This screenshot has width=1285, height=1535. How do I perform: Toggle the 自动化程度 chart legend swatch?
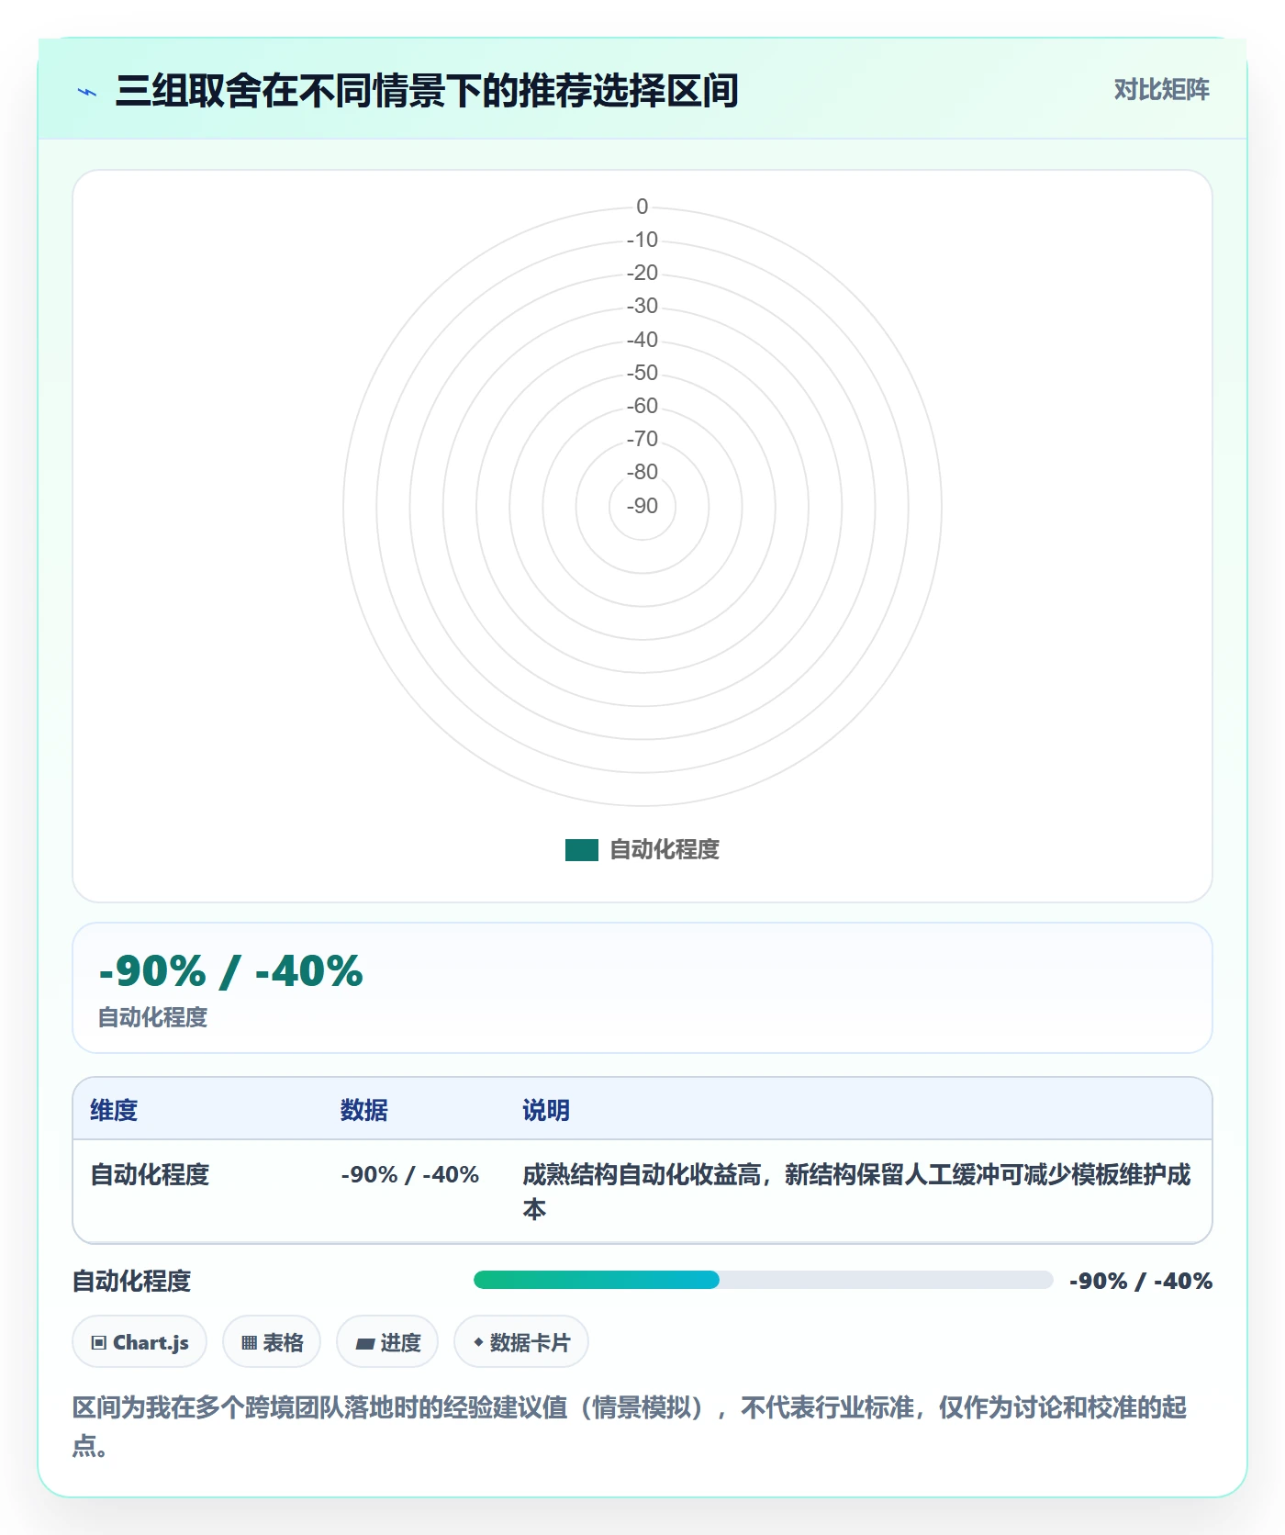point(581,850)
